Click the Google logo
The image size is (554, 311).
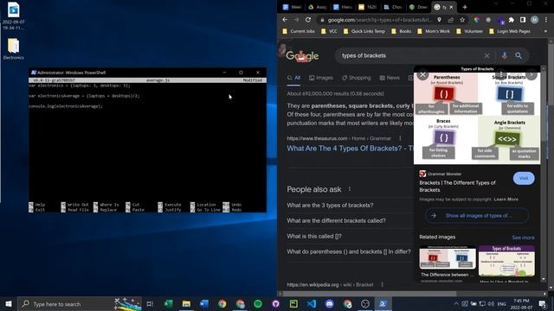pos(302,55)
